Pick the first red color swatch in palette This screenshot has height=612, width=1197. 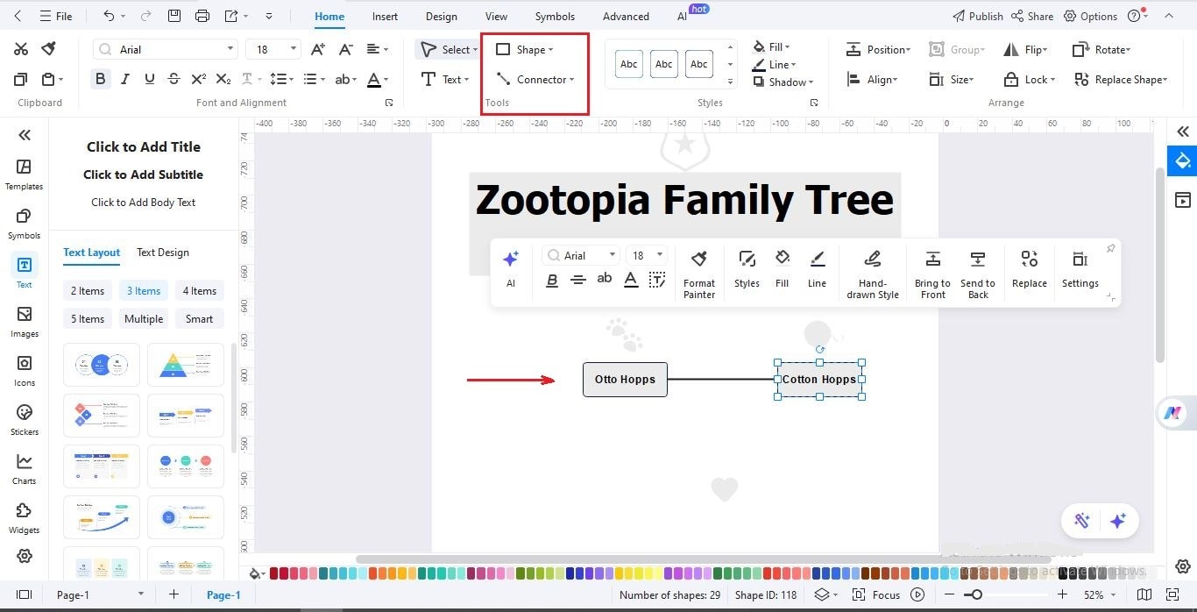pos(274,573)
